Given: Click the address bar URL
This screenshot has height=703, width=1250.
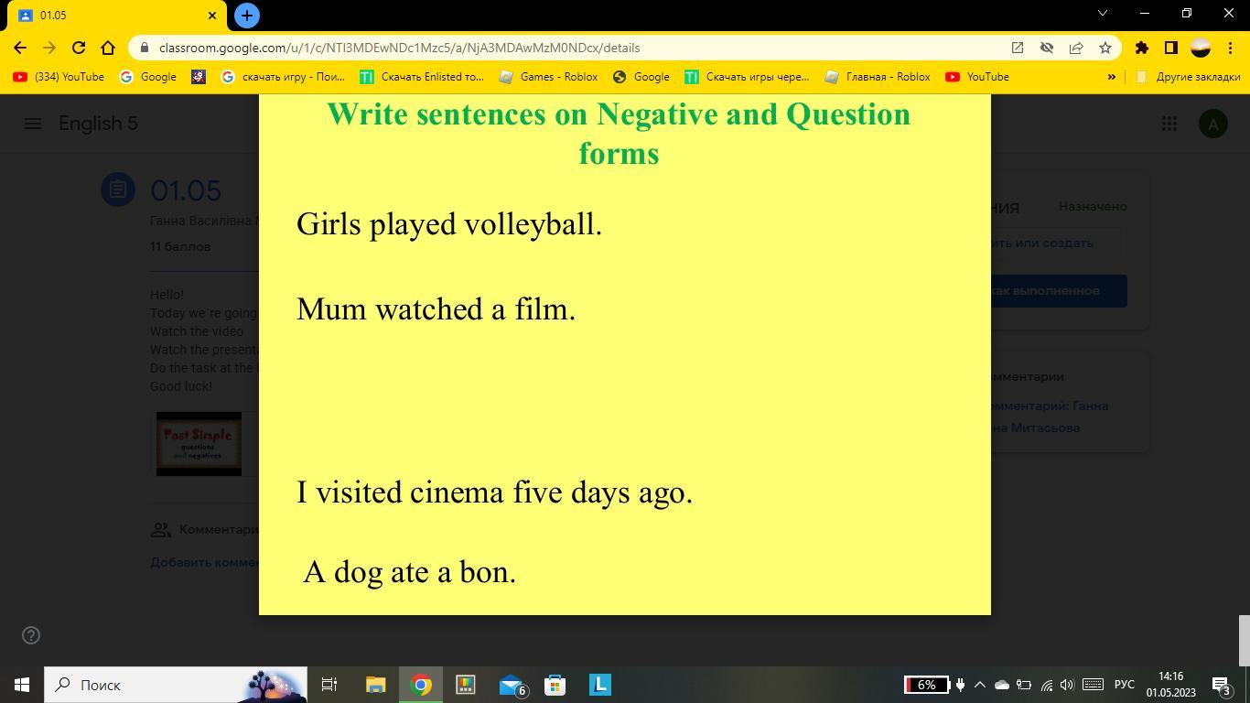Looking at the screenshot, I should [x=399, y=48].
